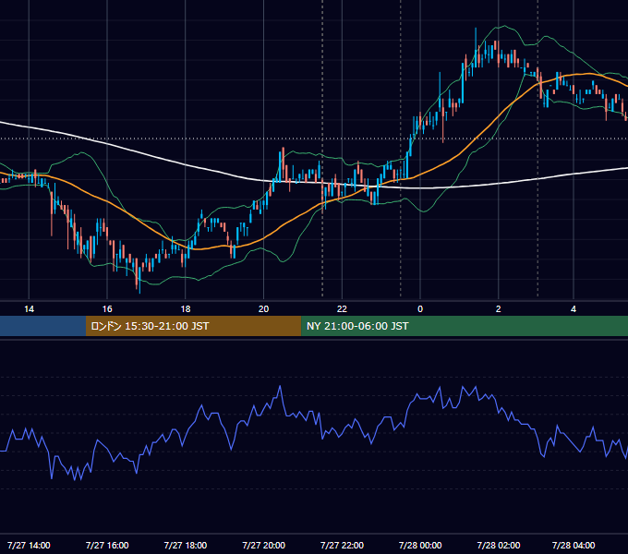
Task: Click the blue session bar before London
Action: click(42, 326)
